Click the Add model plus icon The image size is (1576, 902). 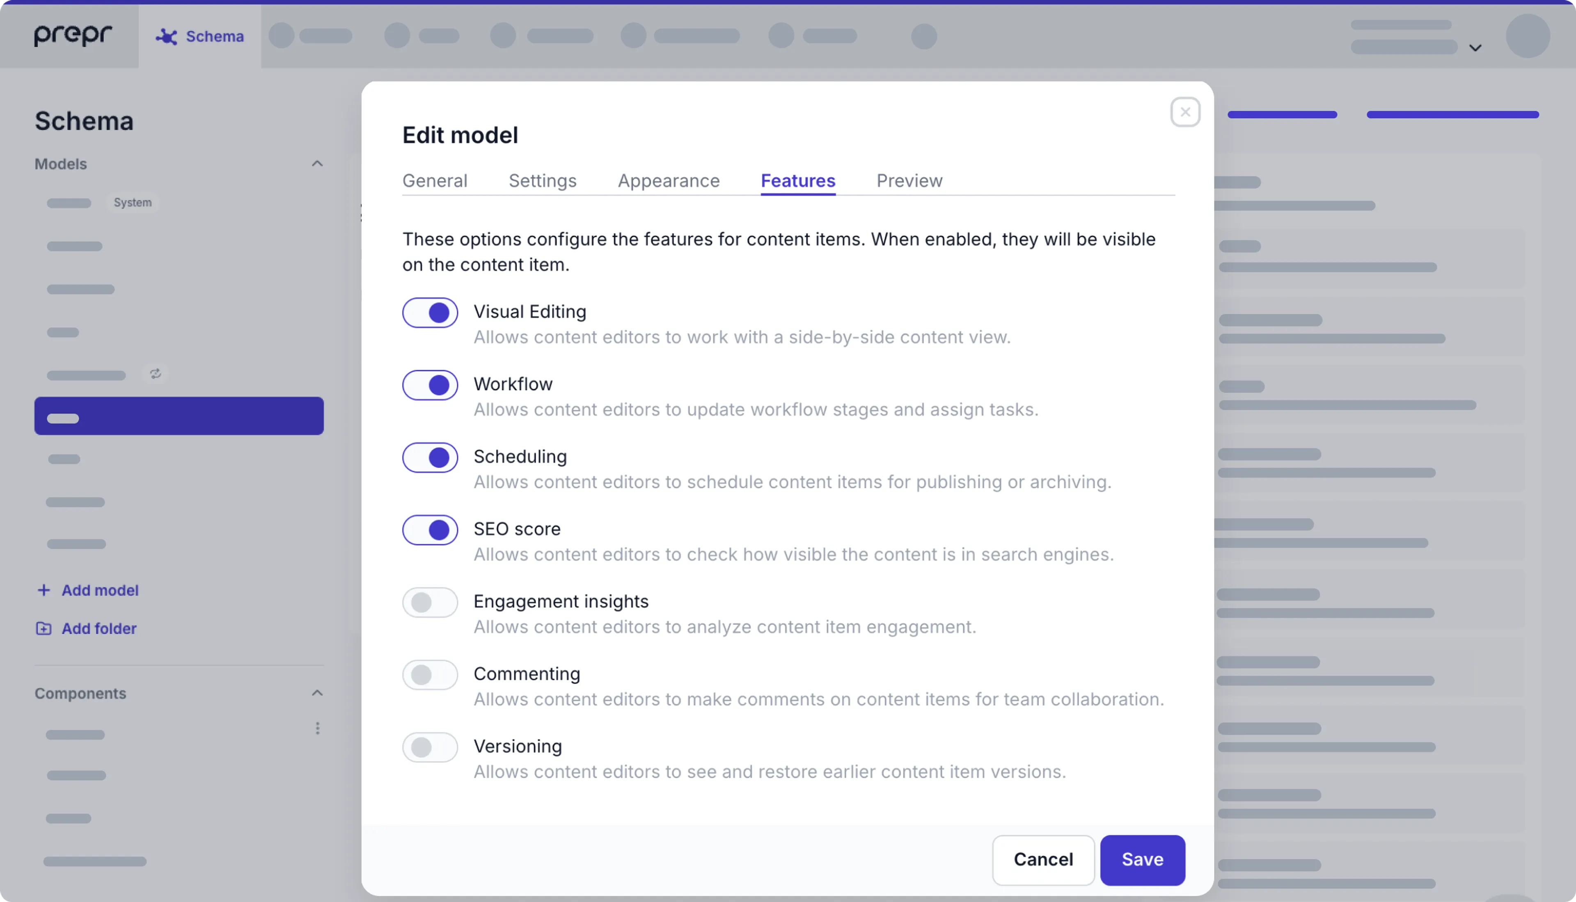click(44, 590)
